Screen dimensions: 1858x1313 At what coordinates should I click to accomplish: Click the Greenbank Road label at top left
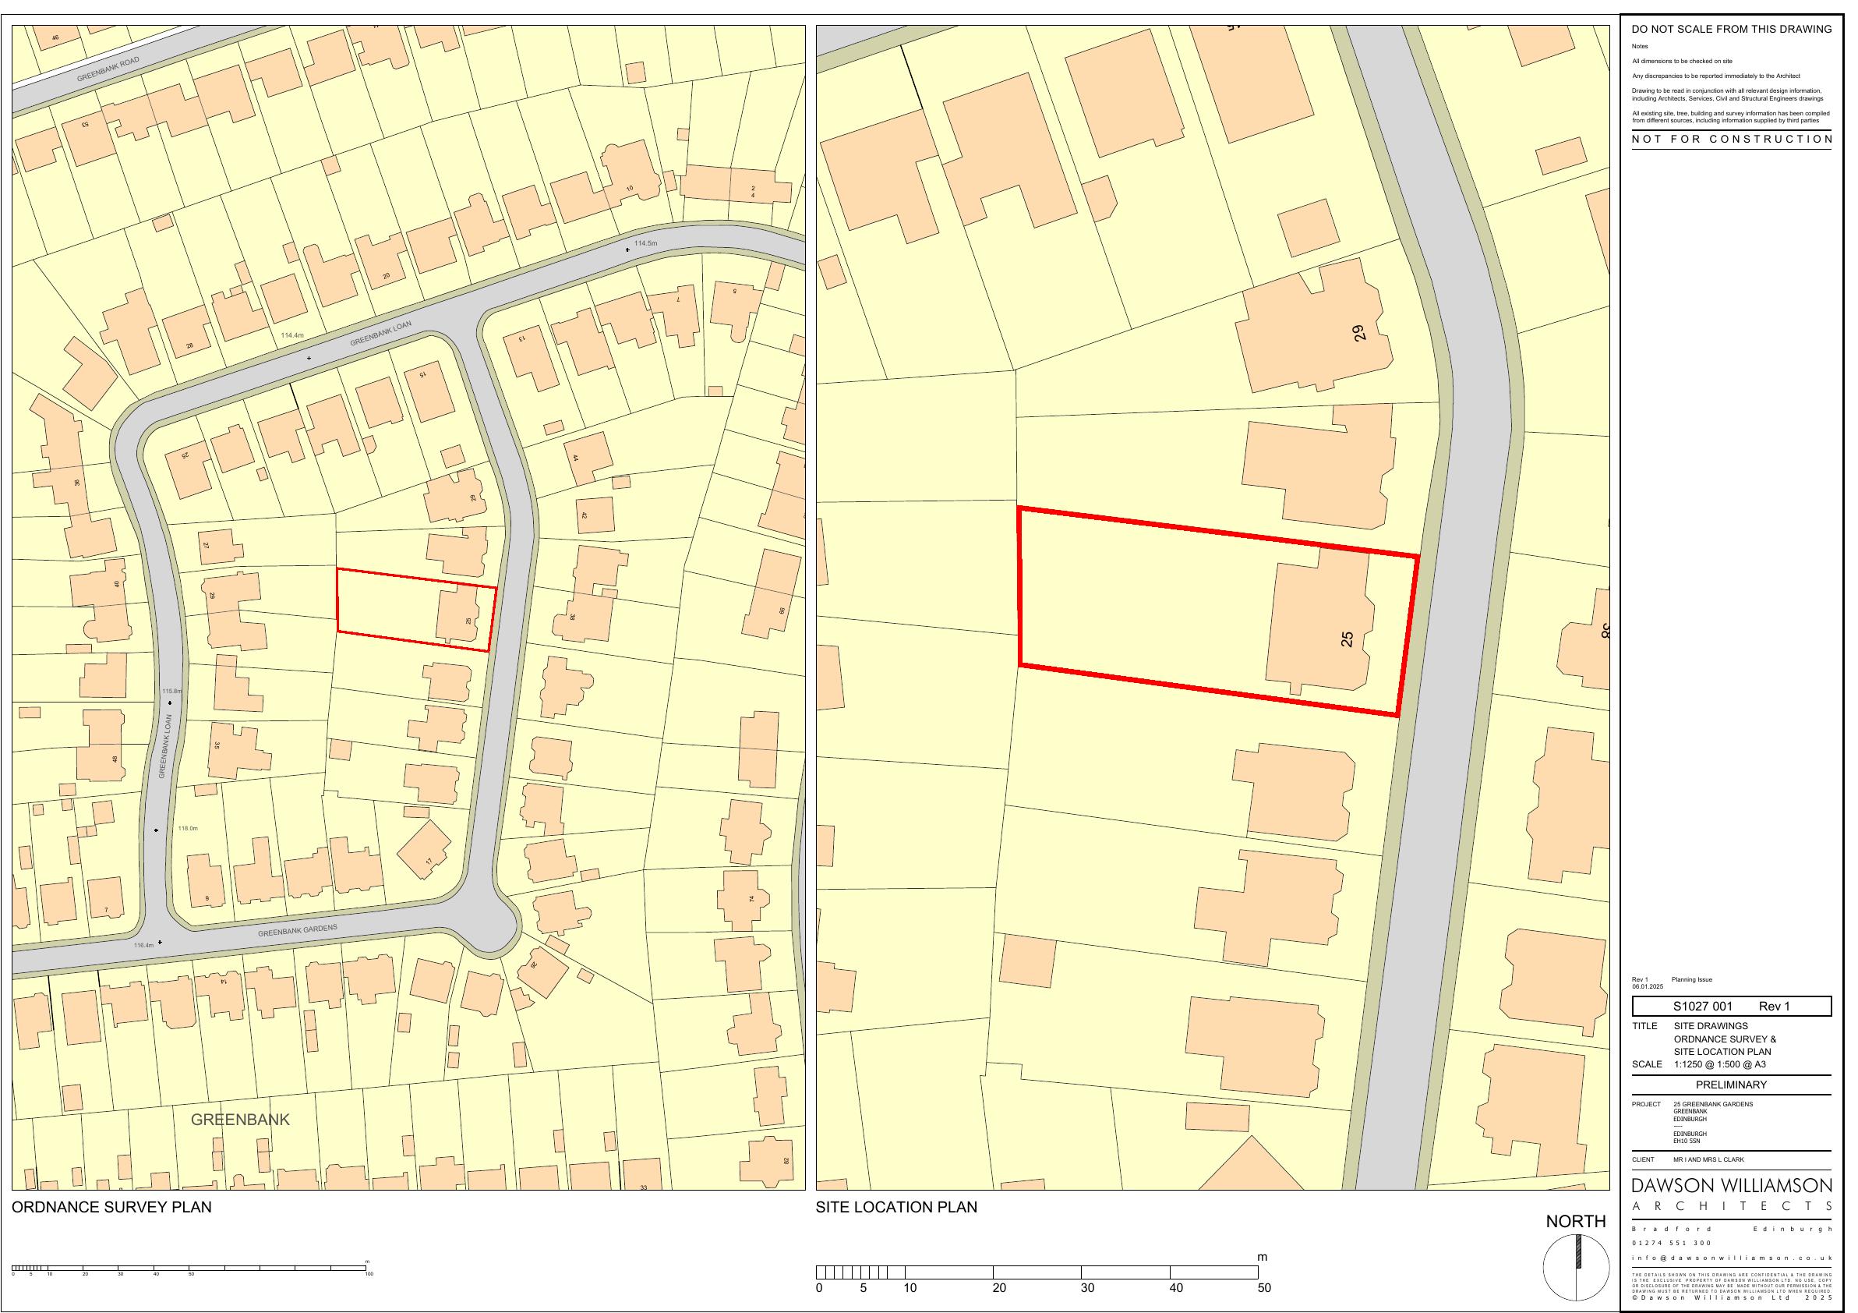(108, 69)
